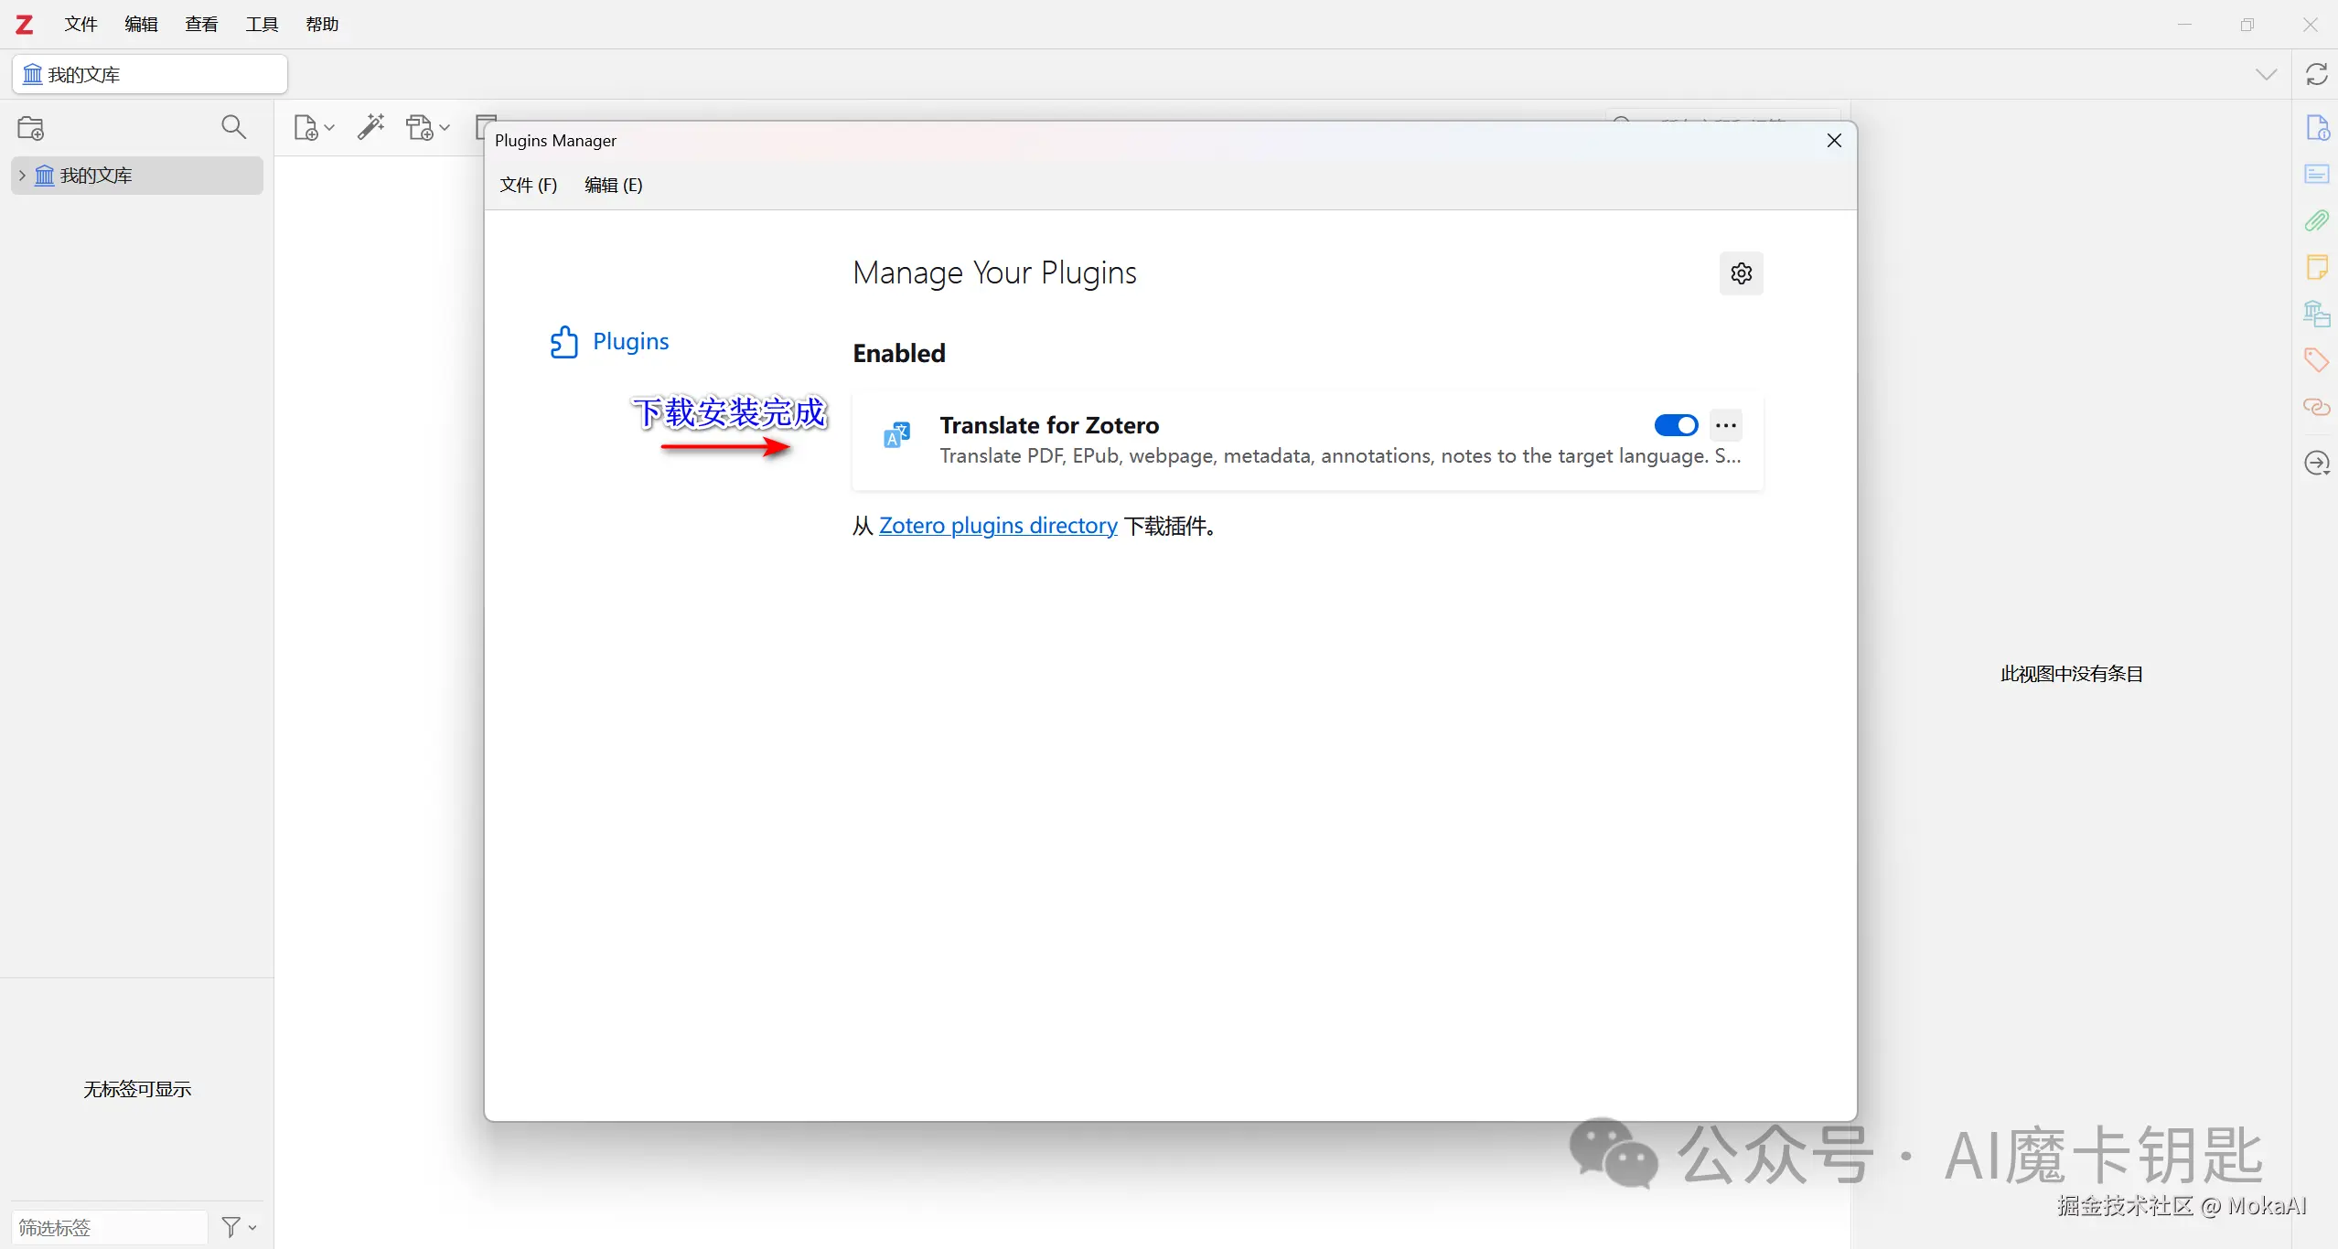Open the 工具 menu

tap(262, 25)
